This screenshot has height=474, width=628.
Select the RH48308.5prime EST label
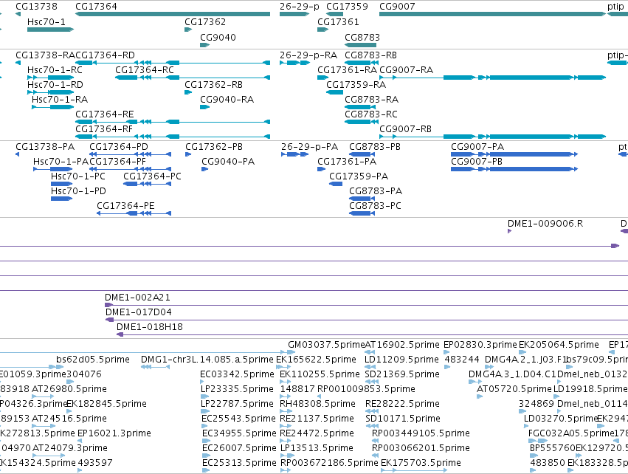pos(317,403)
